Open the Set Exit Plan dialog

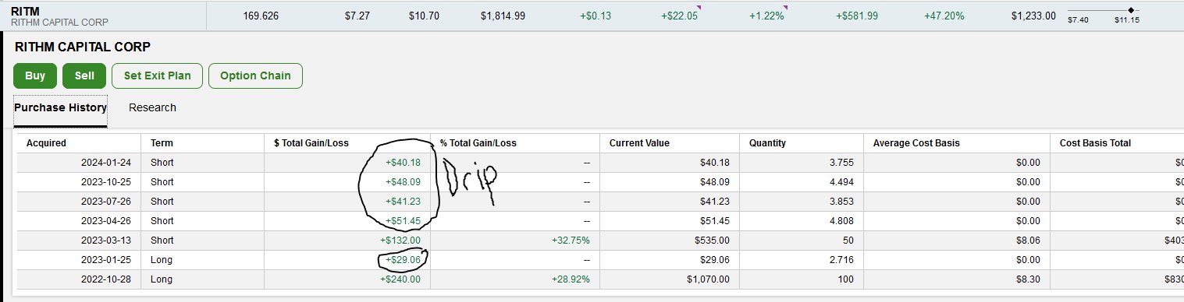[157, 75]
